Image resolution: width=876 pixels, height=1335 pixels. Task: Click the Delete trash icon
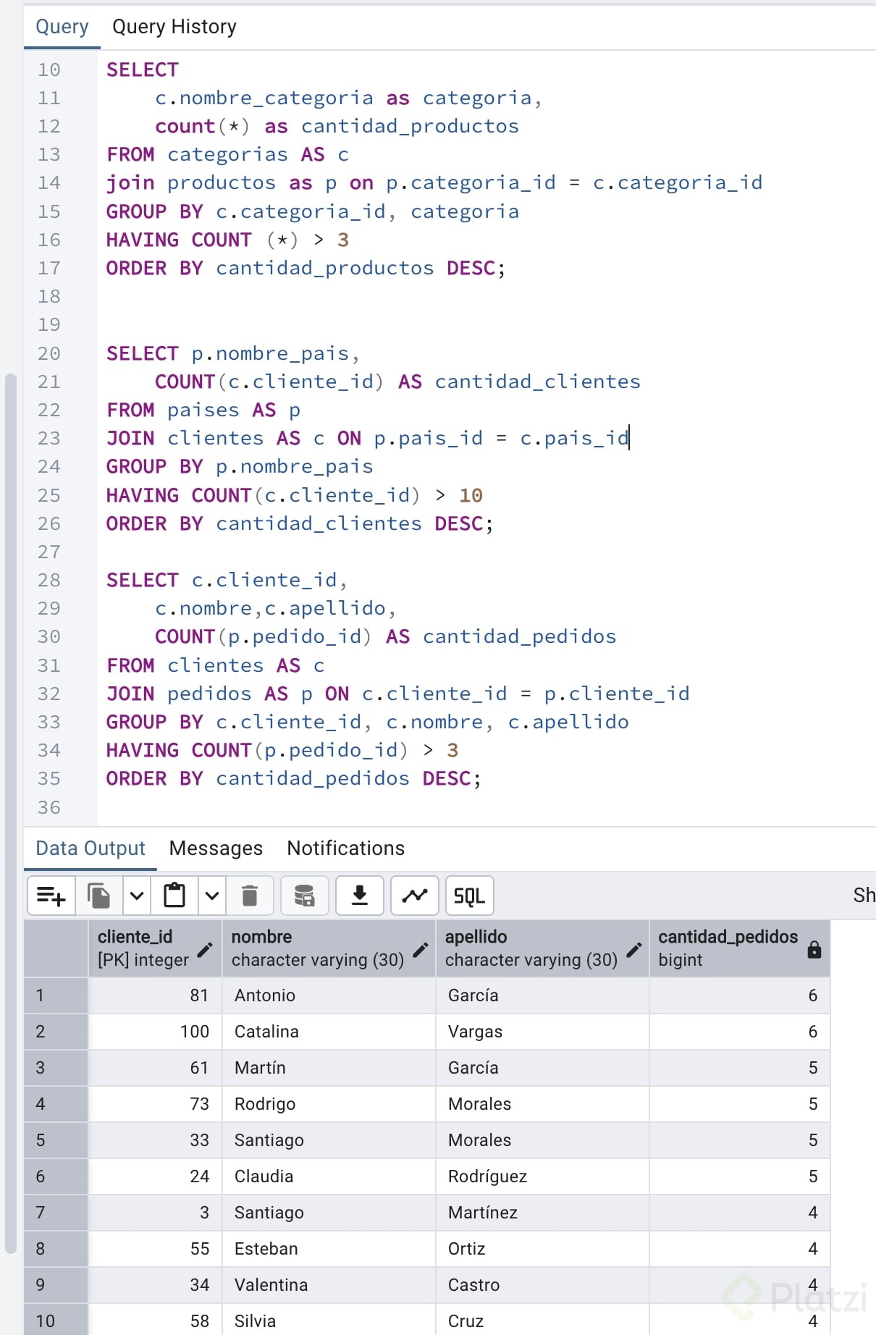250,896
